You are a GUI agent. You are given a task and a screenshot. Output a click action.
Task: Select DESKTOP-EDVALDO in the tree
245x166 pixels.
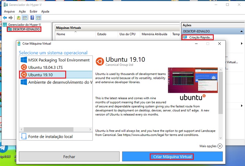tap(26, 29)
